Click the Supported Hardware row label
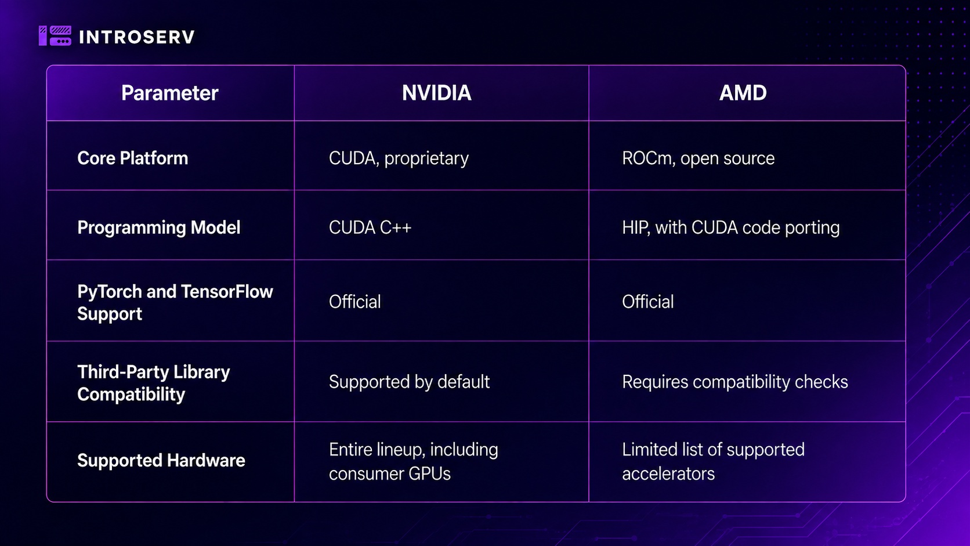The image size is (970, 546). tap(161, 460)
